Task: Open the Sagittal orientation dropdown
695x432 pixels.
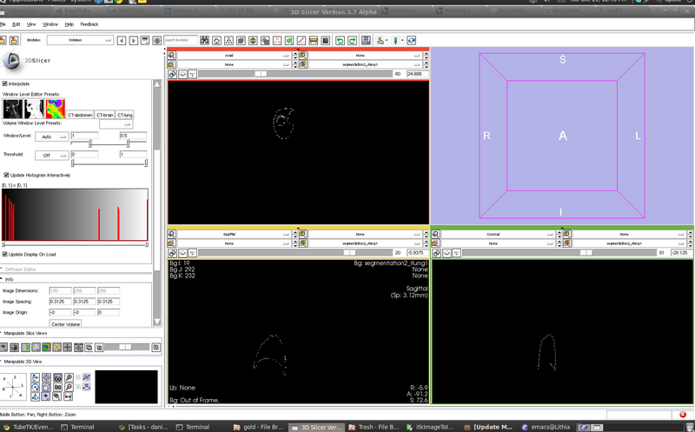Action: pyautogui.click(x=234, y=234)
